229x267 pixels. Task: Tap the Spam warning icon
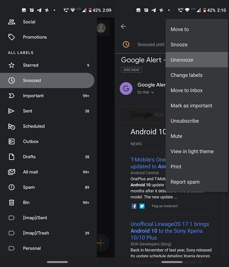click(x=11, y=187)
